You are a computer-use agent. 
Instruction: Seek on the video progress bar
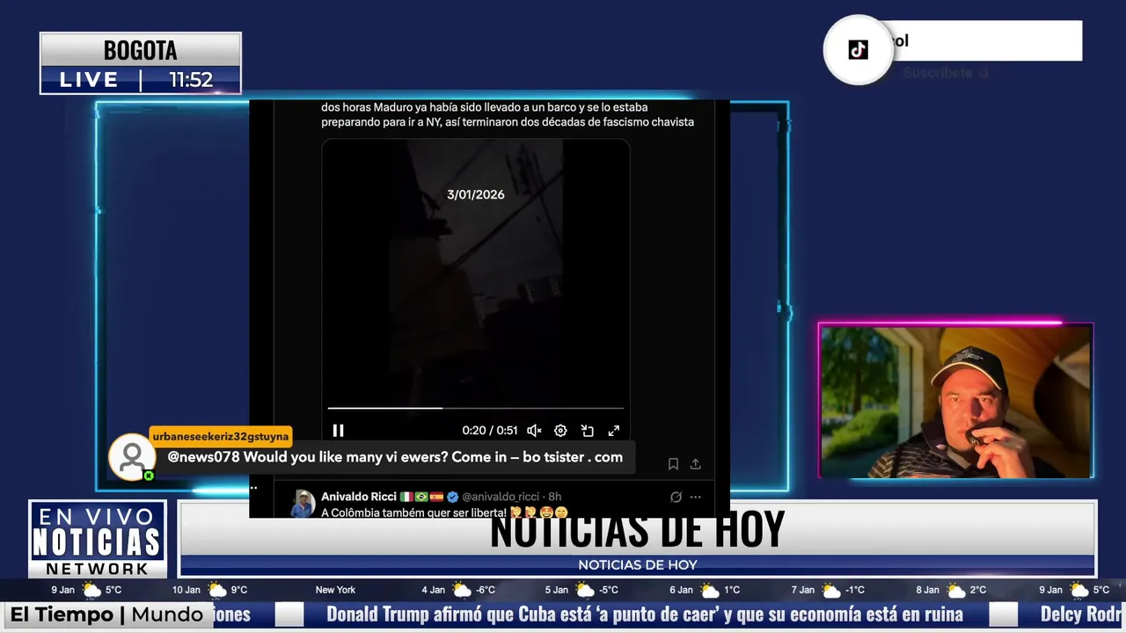click(475, 408)
